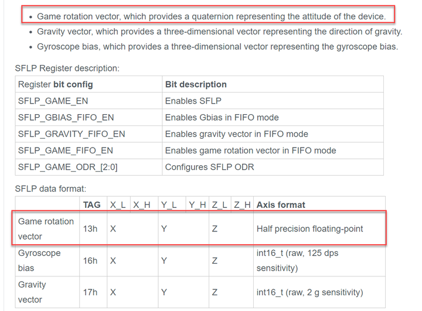Screen dimensions: 422x311
Task: Click the 'SFLP Register description:' heading
Action: point(67,68)
